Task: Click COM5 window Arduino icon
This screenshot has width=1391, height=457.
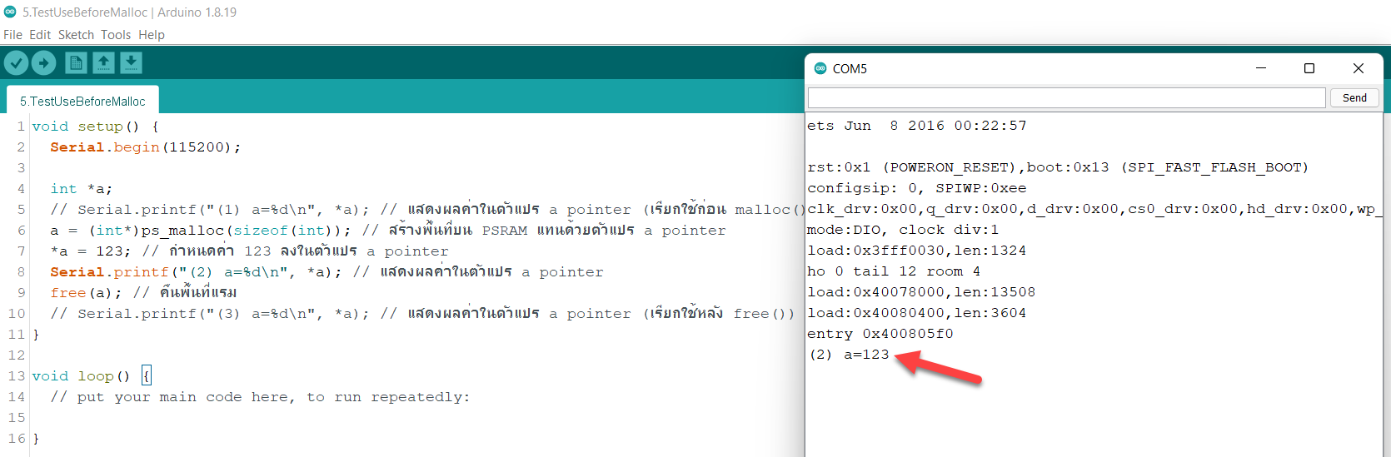Action: 820,68
